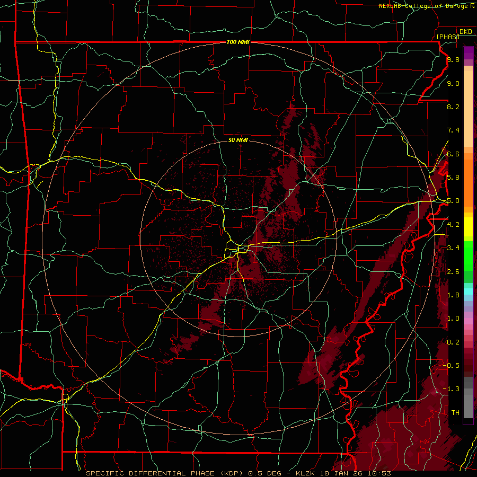Click the "SPECIFIC DIFFERENTIAL PHASE (KDP)" caption
The height and width of the screenshot is (477, 477).
(165, 473)
